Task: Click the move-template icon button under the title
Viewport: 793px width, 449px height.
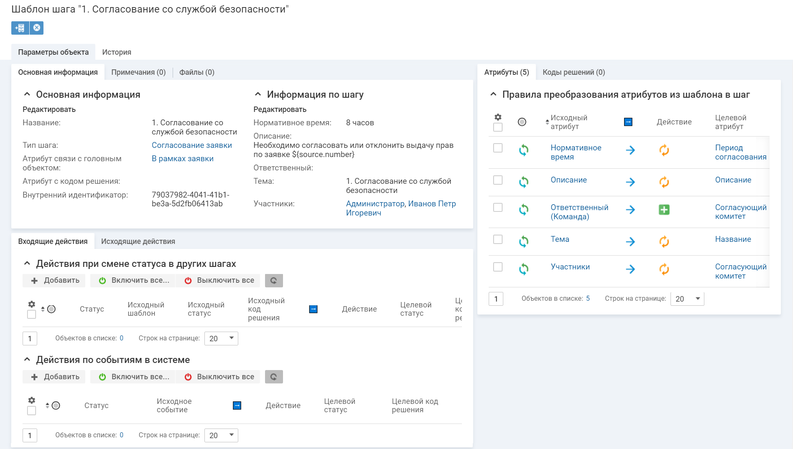Action: pos(20,28)
